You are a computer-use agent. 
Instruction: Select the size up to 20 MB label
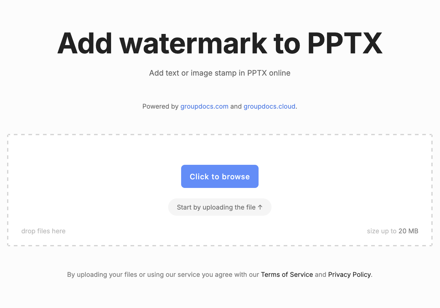point(392,231)
